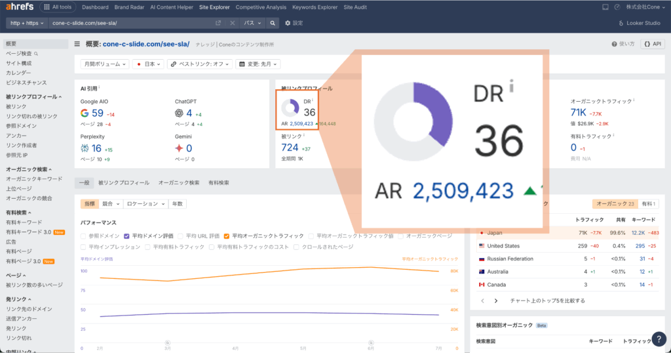Open 変更: 先月 dropdown
671x353 pixels.
(258, 64)
